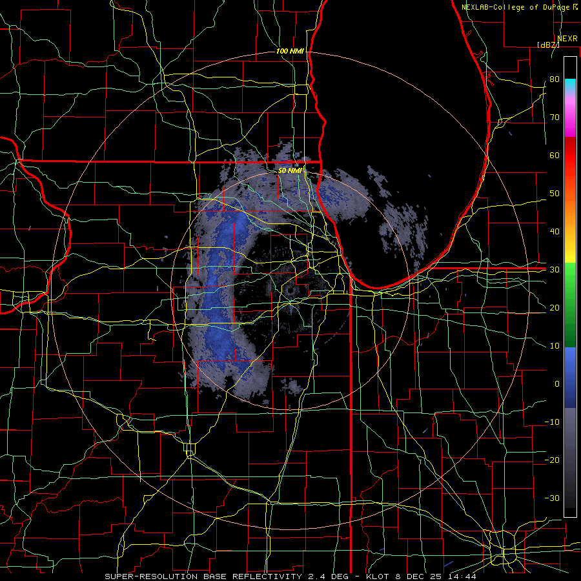This screenshot has height=581, width=581.
Task: Click the 100 NMI range ring label
Action: (290, 51)
